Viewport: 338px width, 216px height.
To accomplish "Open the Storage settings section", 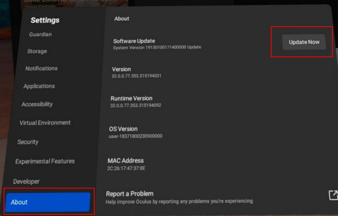I will (x=37, y=51).
